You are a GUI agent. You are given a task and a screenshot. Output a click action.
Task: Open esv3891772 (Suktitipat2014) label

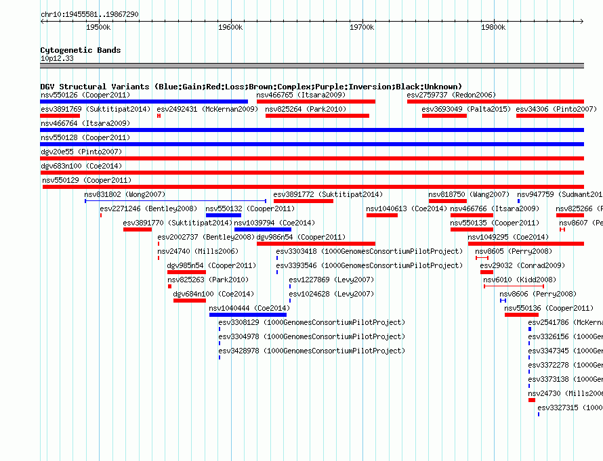[x=328, y=194]
